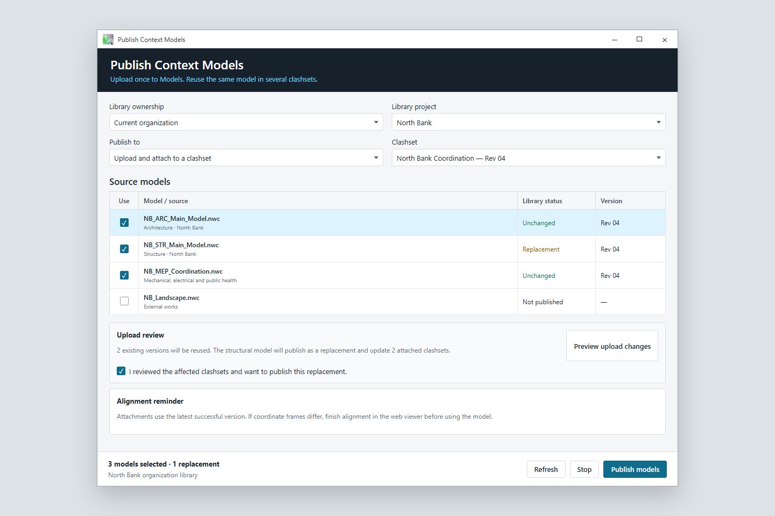Maximize the Publish Context Models window
775x516 pixels.
639,39
